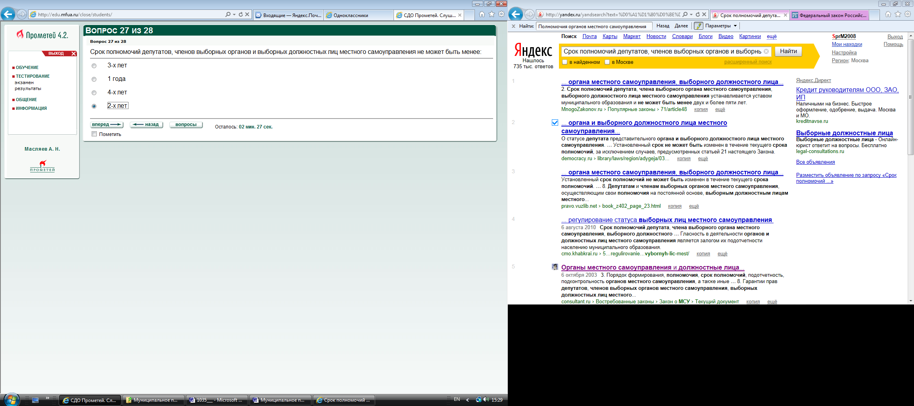Click the Prometey 4.2 logo
This screenshot has width=914, height=406.
[x=42, y=35]
